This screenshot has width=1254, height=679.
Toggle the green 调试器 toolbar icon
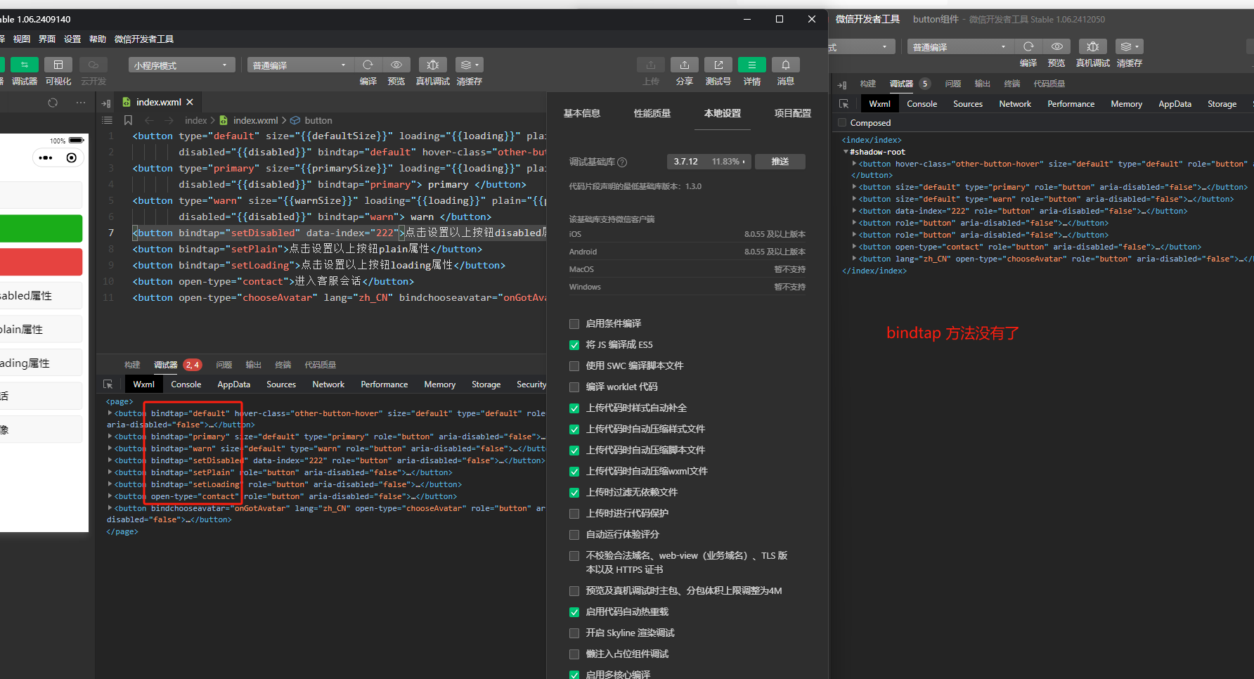(x=25, y=65)
